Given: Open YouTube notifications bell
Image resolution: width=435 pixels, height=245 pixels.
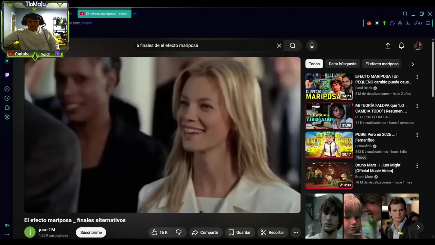Looking at the screenshot, I should tap(401, 46).
